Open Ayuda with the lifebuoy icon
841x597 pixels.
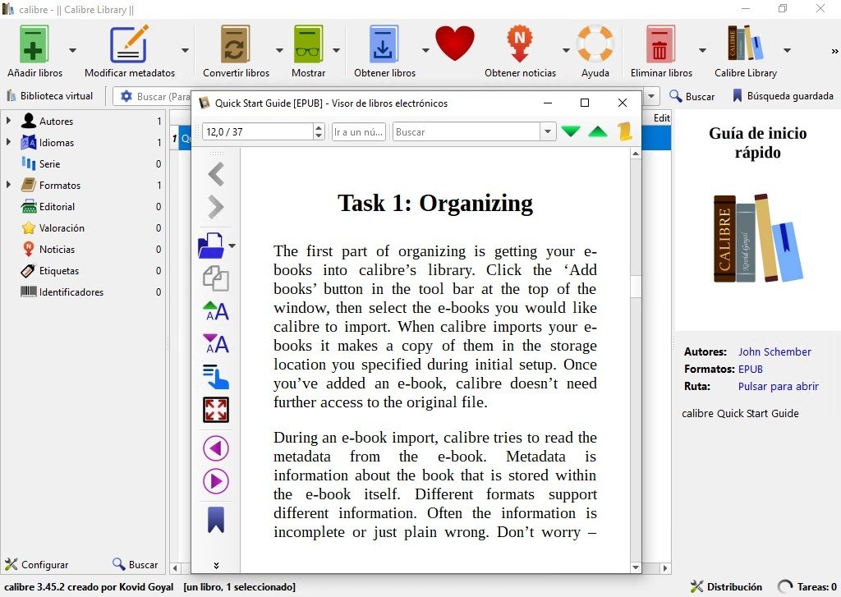tap(595, 44)
